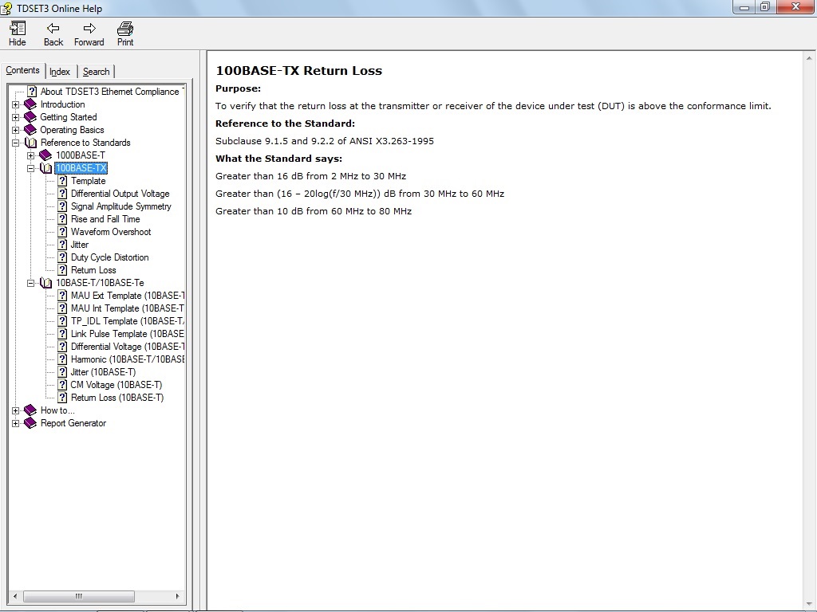Open the Search tab
This screenshot has height=612, width=817.
97,71
